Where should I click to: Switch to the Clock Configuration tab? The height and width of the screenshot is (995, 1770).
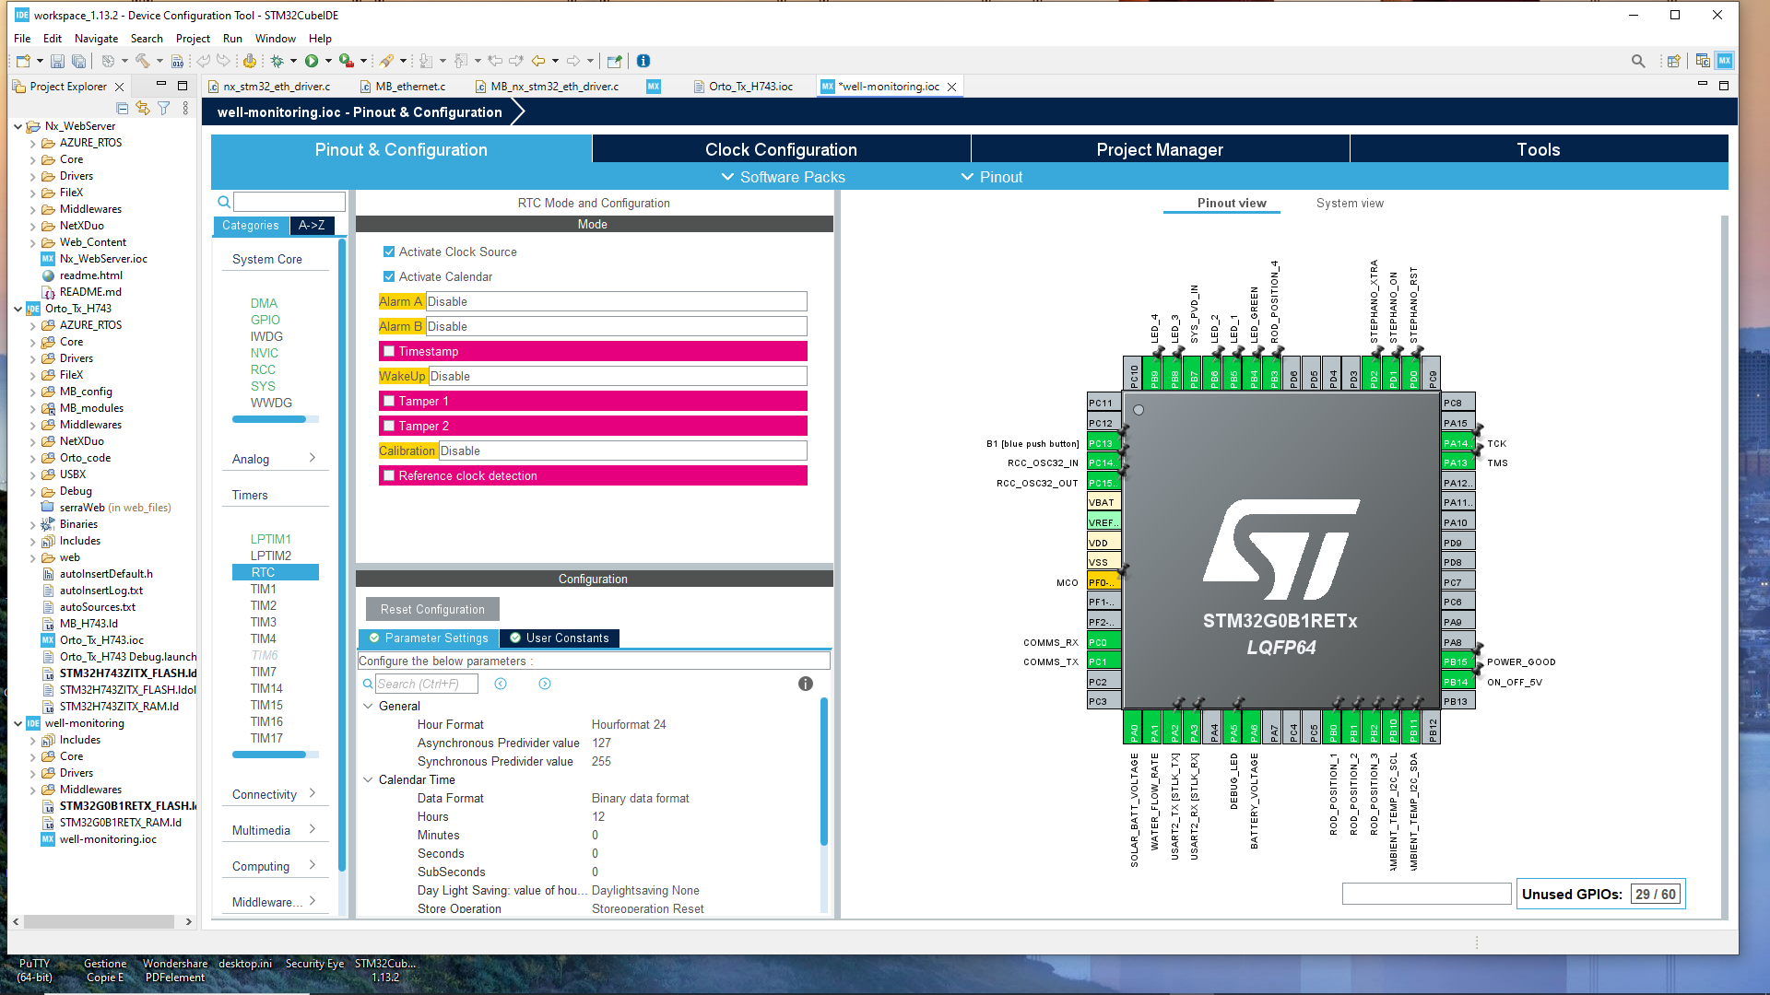click(x=780, y=148)
